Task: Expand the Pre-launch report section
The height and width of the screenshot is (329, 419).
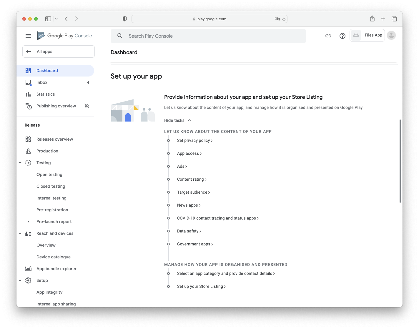Action: click(x=28, y=222)
